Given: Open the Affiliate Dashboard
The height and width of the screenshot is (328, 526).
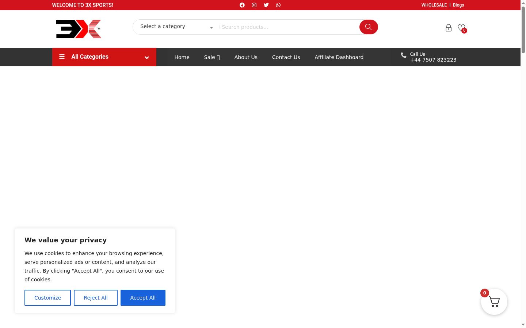Looking at the screenshot, I should coord(339,57).
